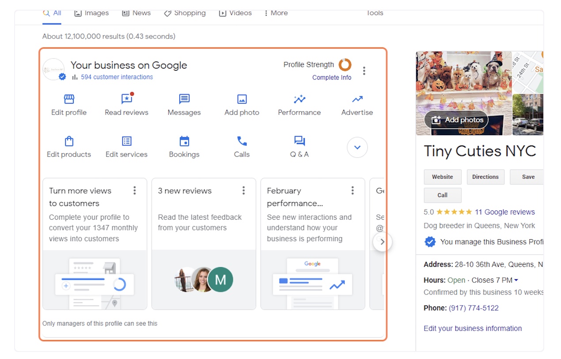Click phone number (917) 774-5122

click(474, 308)
